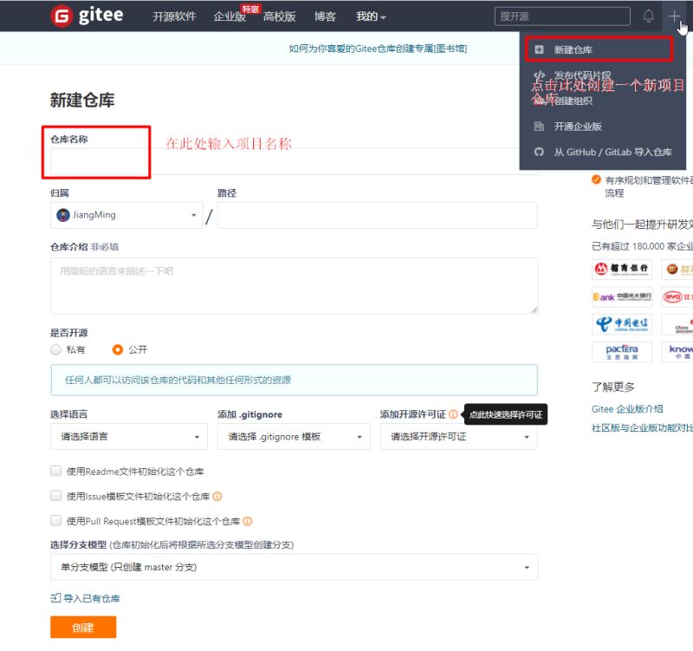Image resolution: width=693 pixels, height=651 pixels.
Task: Enable 使用Readme文件初始化这个仓库 checkbox
Action: pyautogui.click(x=55, y=471)
